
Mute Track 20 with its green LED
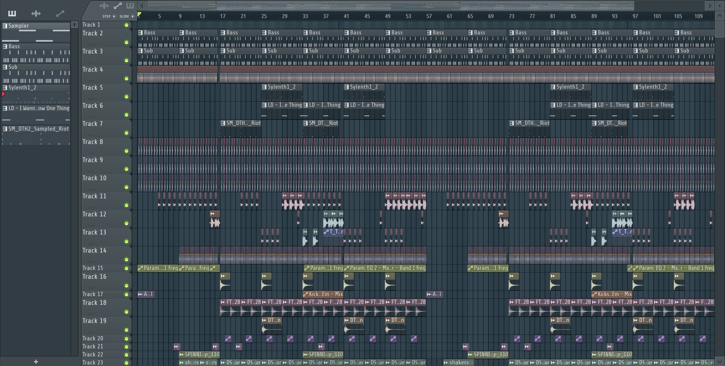pyautogui.click(x=127, y=339)
